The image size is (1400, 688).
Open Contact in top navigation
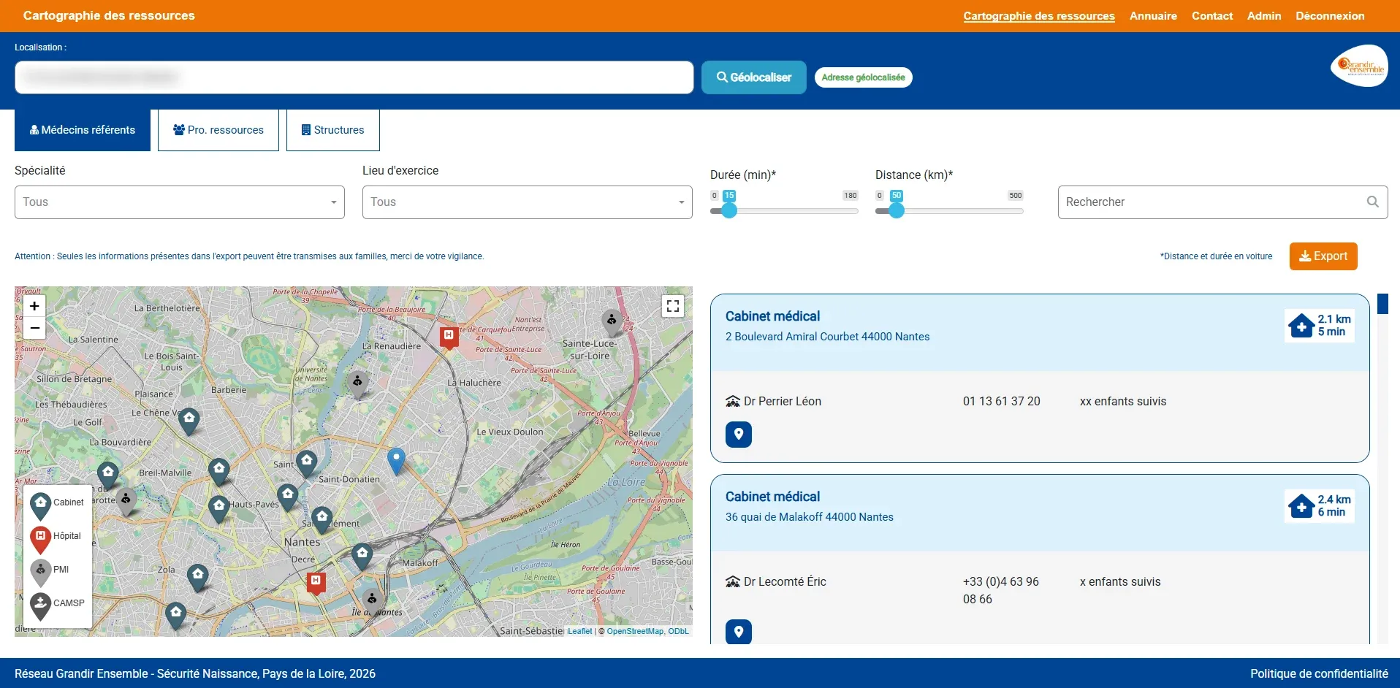tap(1212, 16)
